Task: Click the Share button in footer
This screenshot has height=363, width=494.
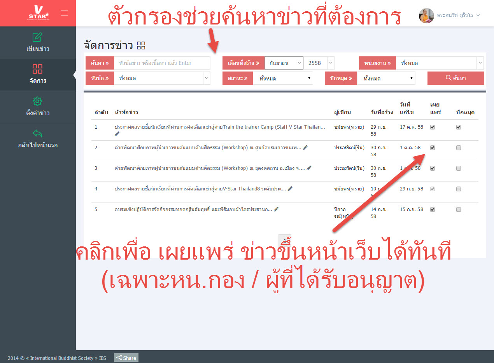Action: click(126, 358)
